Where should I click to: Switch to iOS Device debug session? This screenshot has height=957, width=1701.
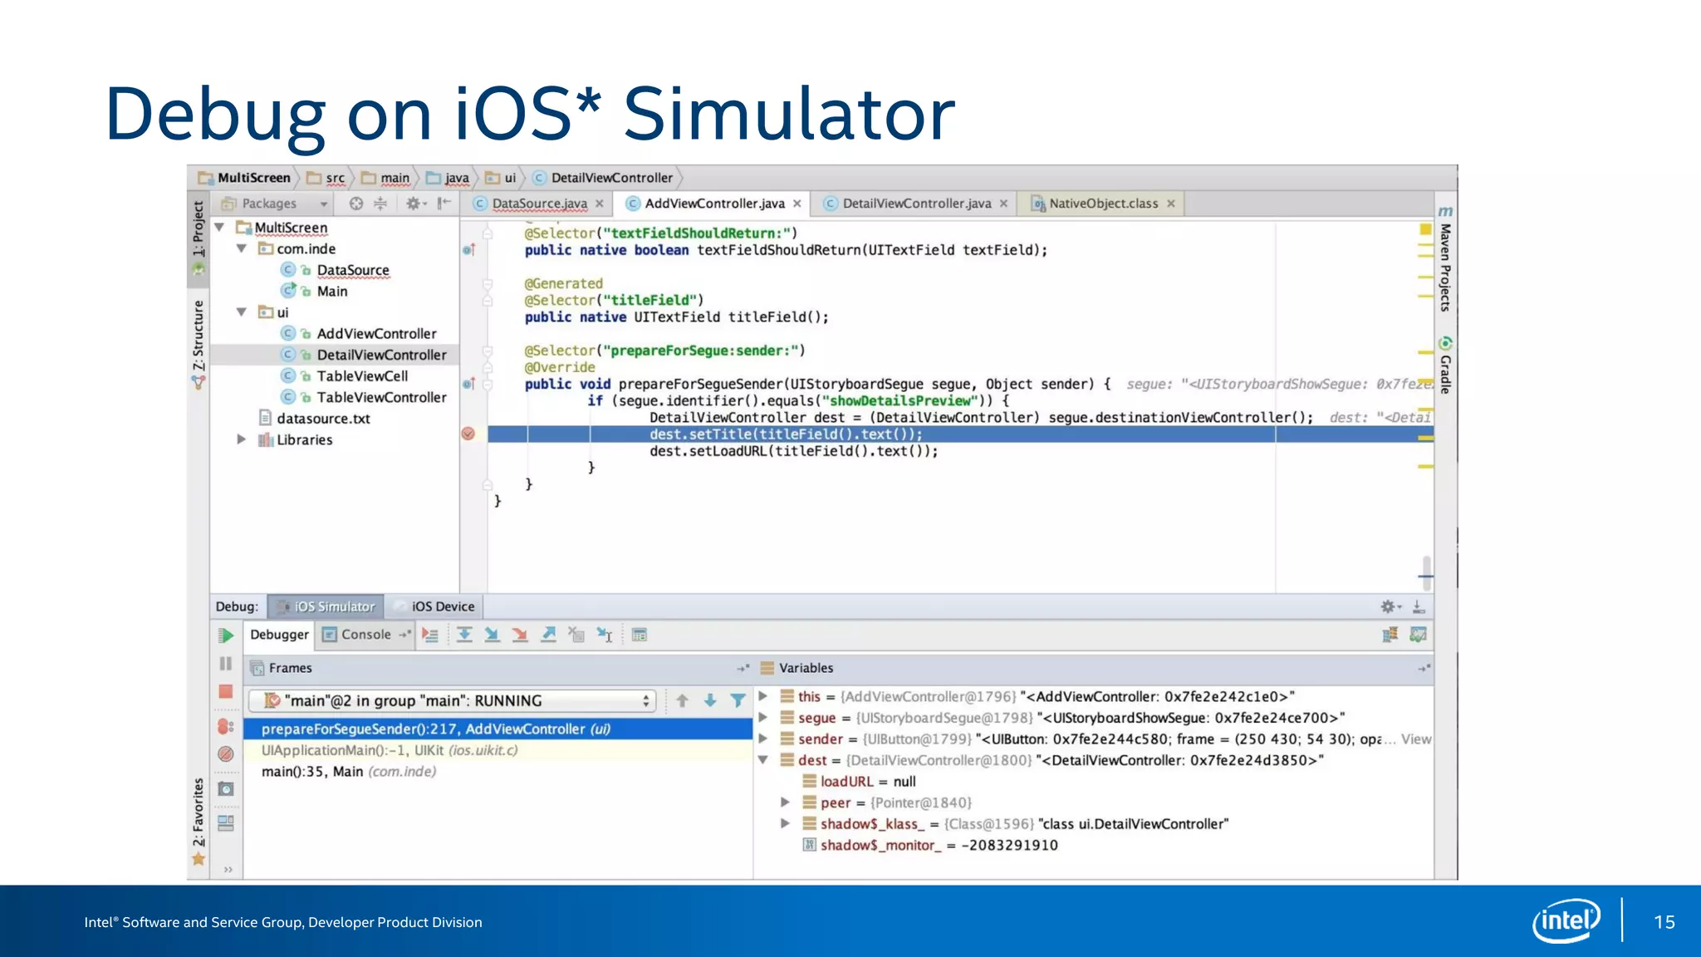coord(434,606)
